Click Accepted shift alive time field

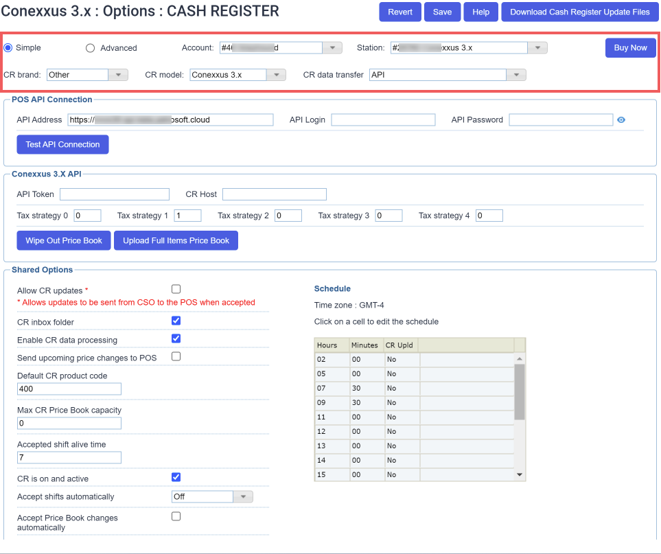click(69, 457)
